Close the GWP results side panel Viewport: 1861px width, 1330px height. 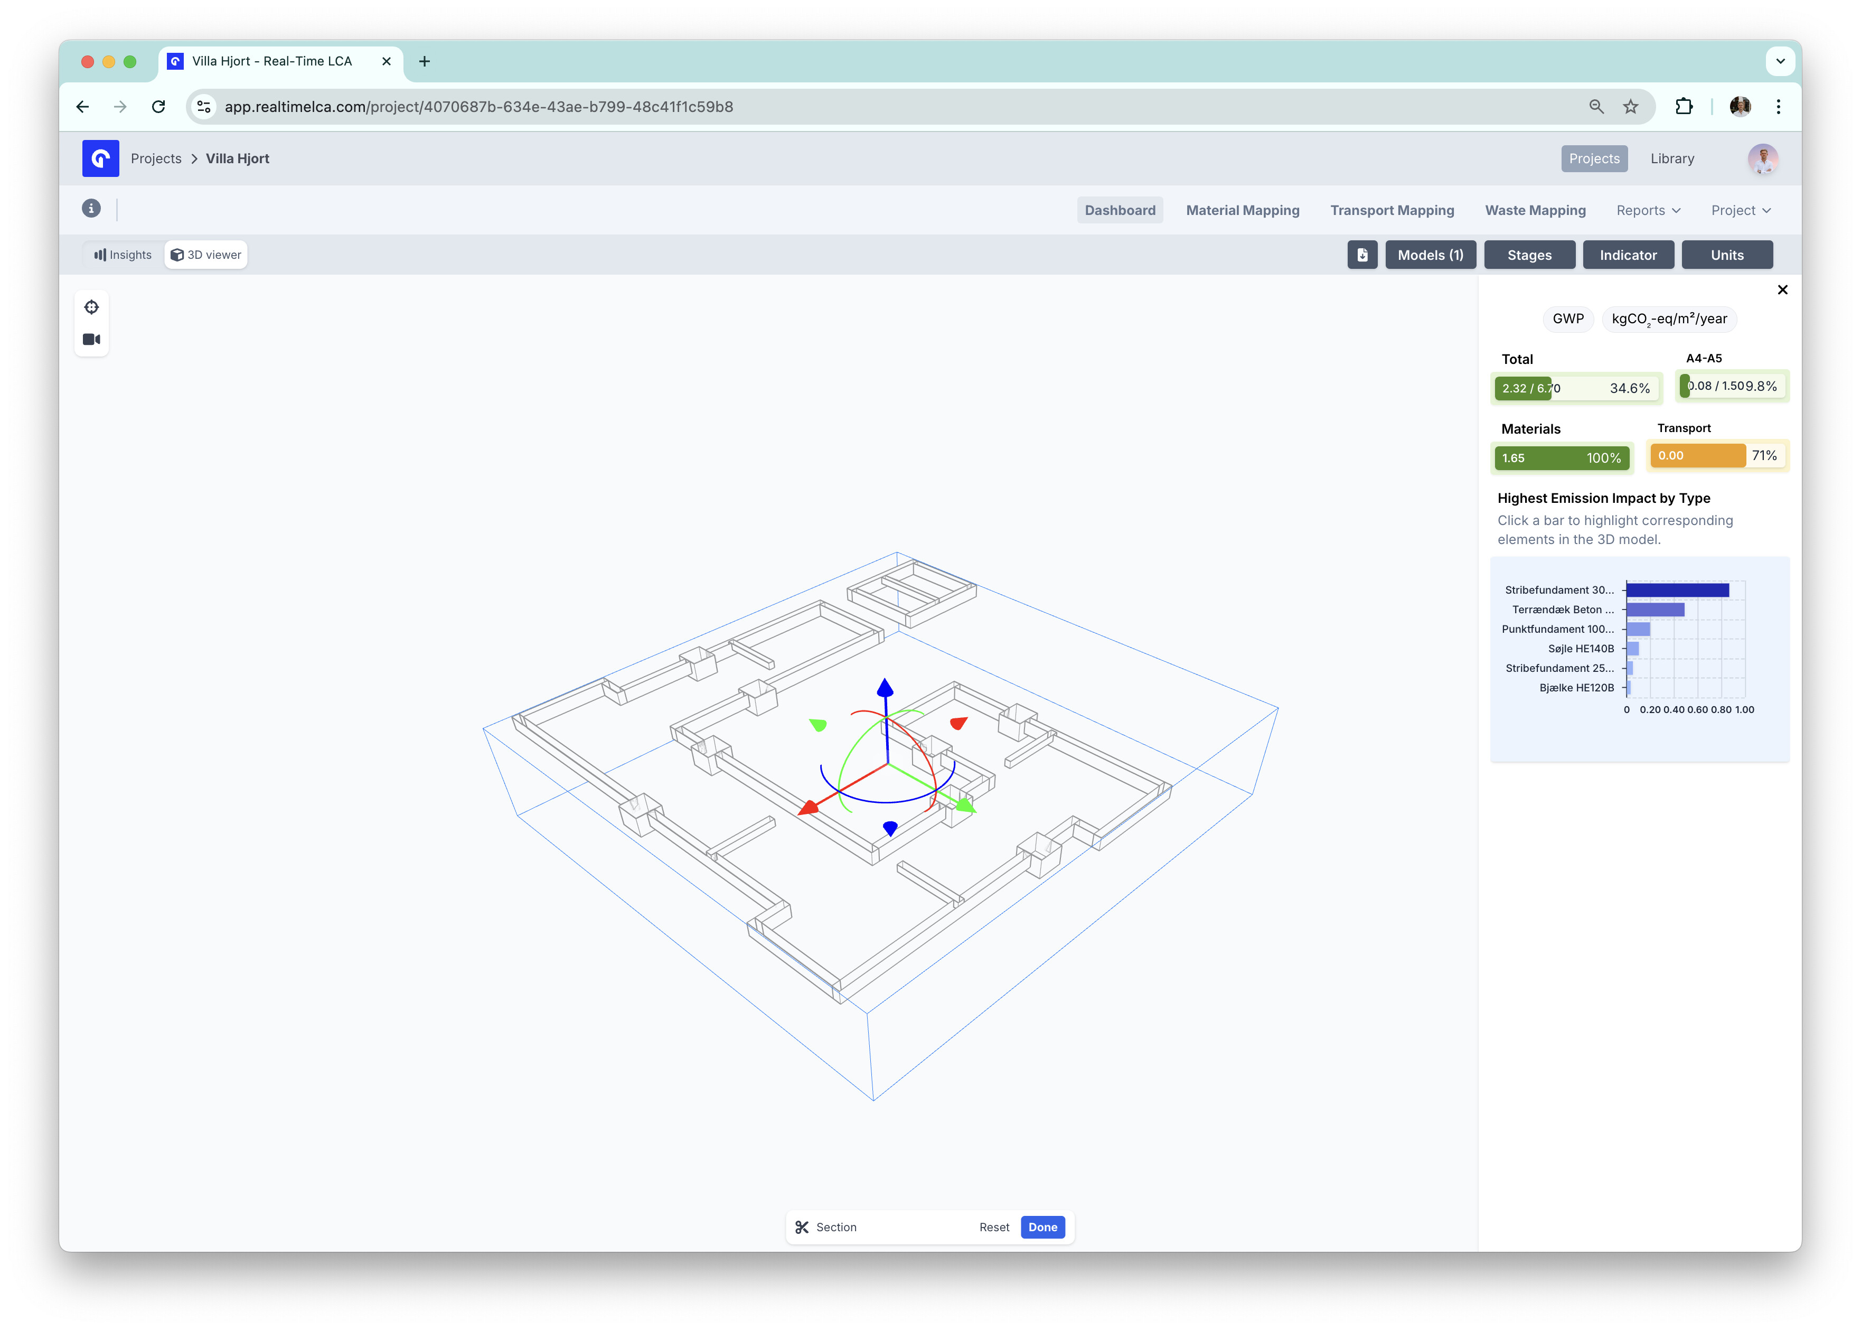pyautogui.click(x=1782, y=290)
